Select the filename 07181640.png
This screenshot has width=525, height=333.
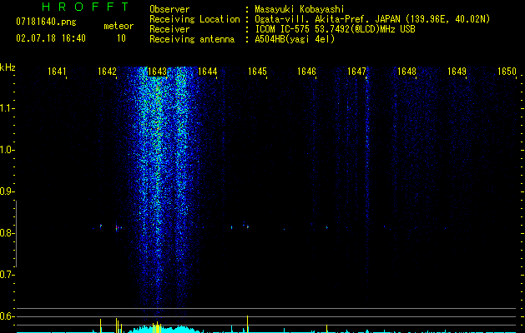pyautogui.click(x=46, y=22)
